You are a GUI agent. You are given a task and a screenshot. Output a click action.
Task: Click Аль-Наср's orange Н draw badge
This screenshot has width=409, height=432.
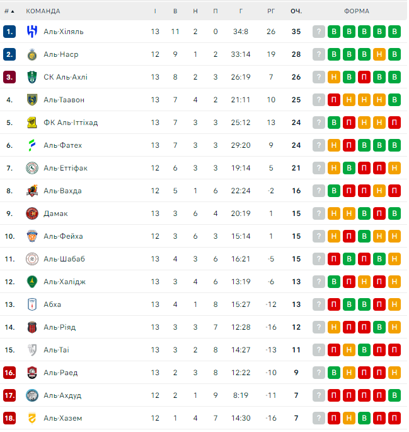coord(379,54)
